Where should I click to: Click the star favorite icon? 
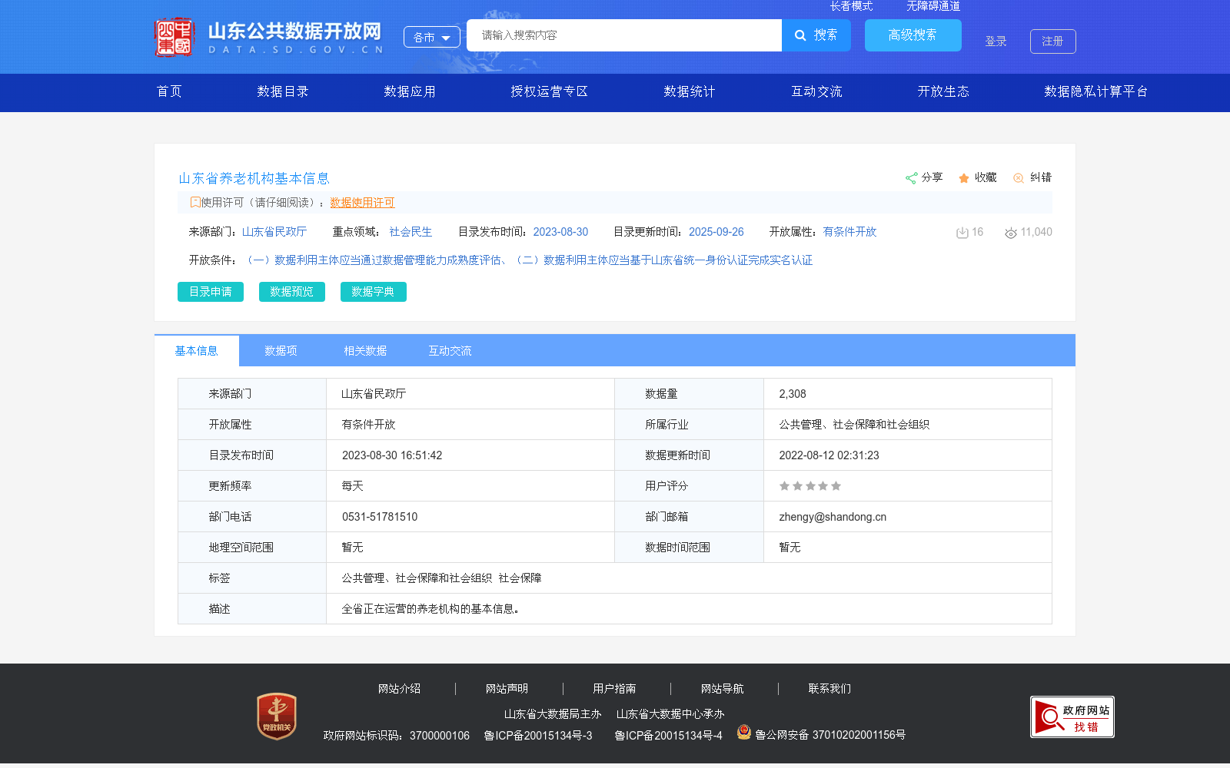click(x=964, y=178)
